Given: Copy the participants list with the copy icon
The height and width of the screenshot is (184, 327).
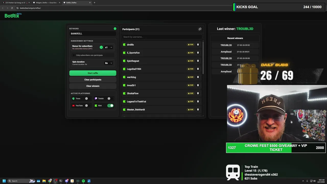Looking at the screenshot, I should pyautogui.click(x=200, y=29).
